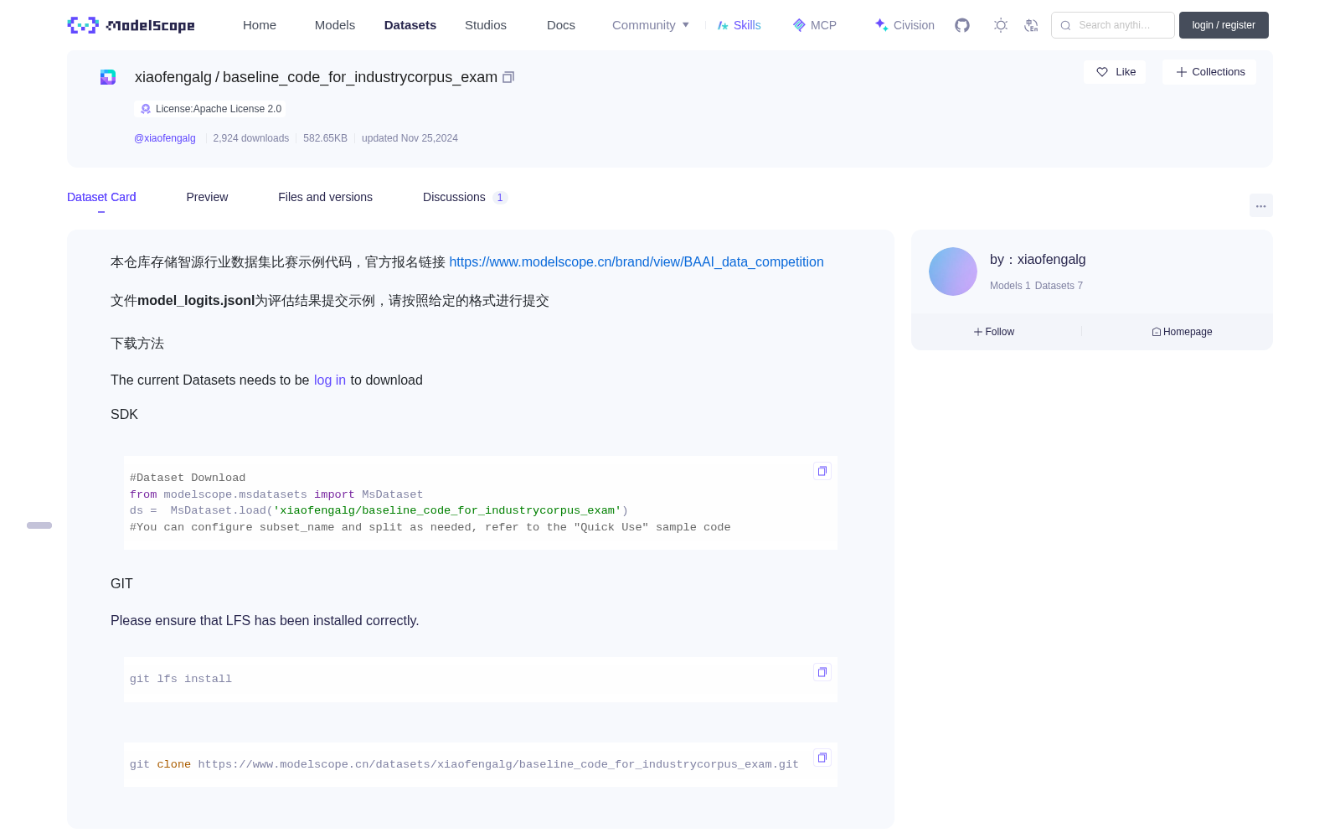Switch to Files and versions tab

point(325,197)
